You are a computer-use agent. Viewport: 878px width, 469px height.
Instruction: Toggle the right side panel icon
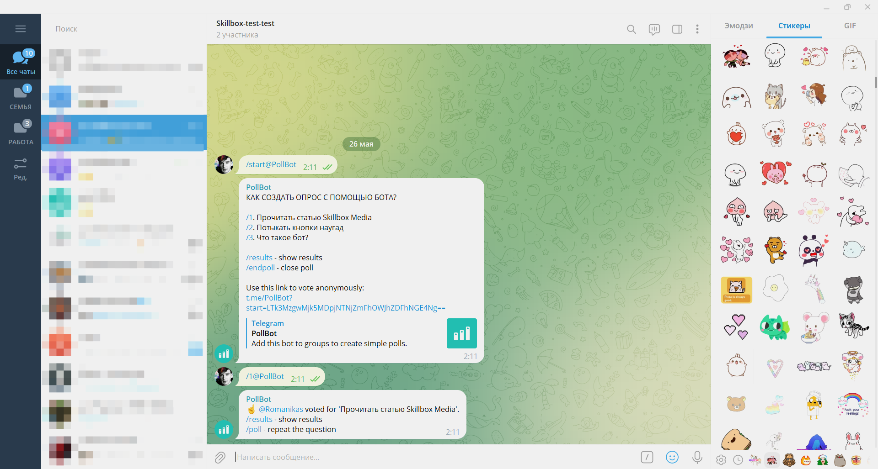677,29
